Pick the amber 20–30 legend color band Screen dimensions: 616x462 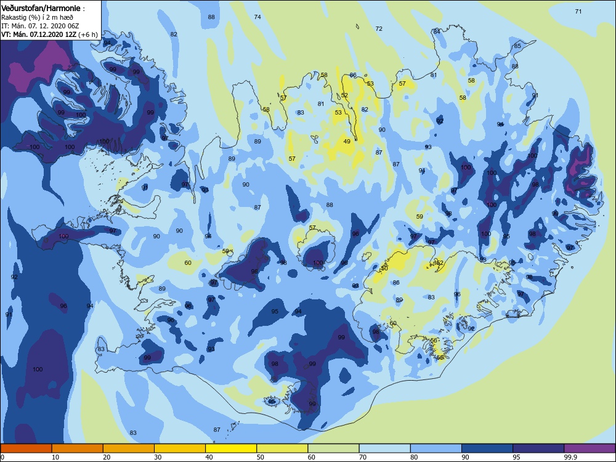129,448
